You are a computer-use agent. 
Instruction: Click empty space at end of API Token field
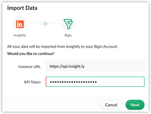pyautogui.click(x=120, y=82)
